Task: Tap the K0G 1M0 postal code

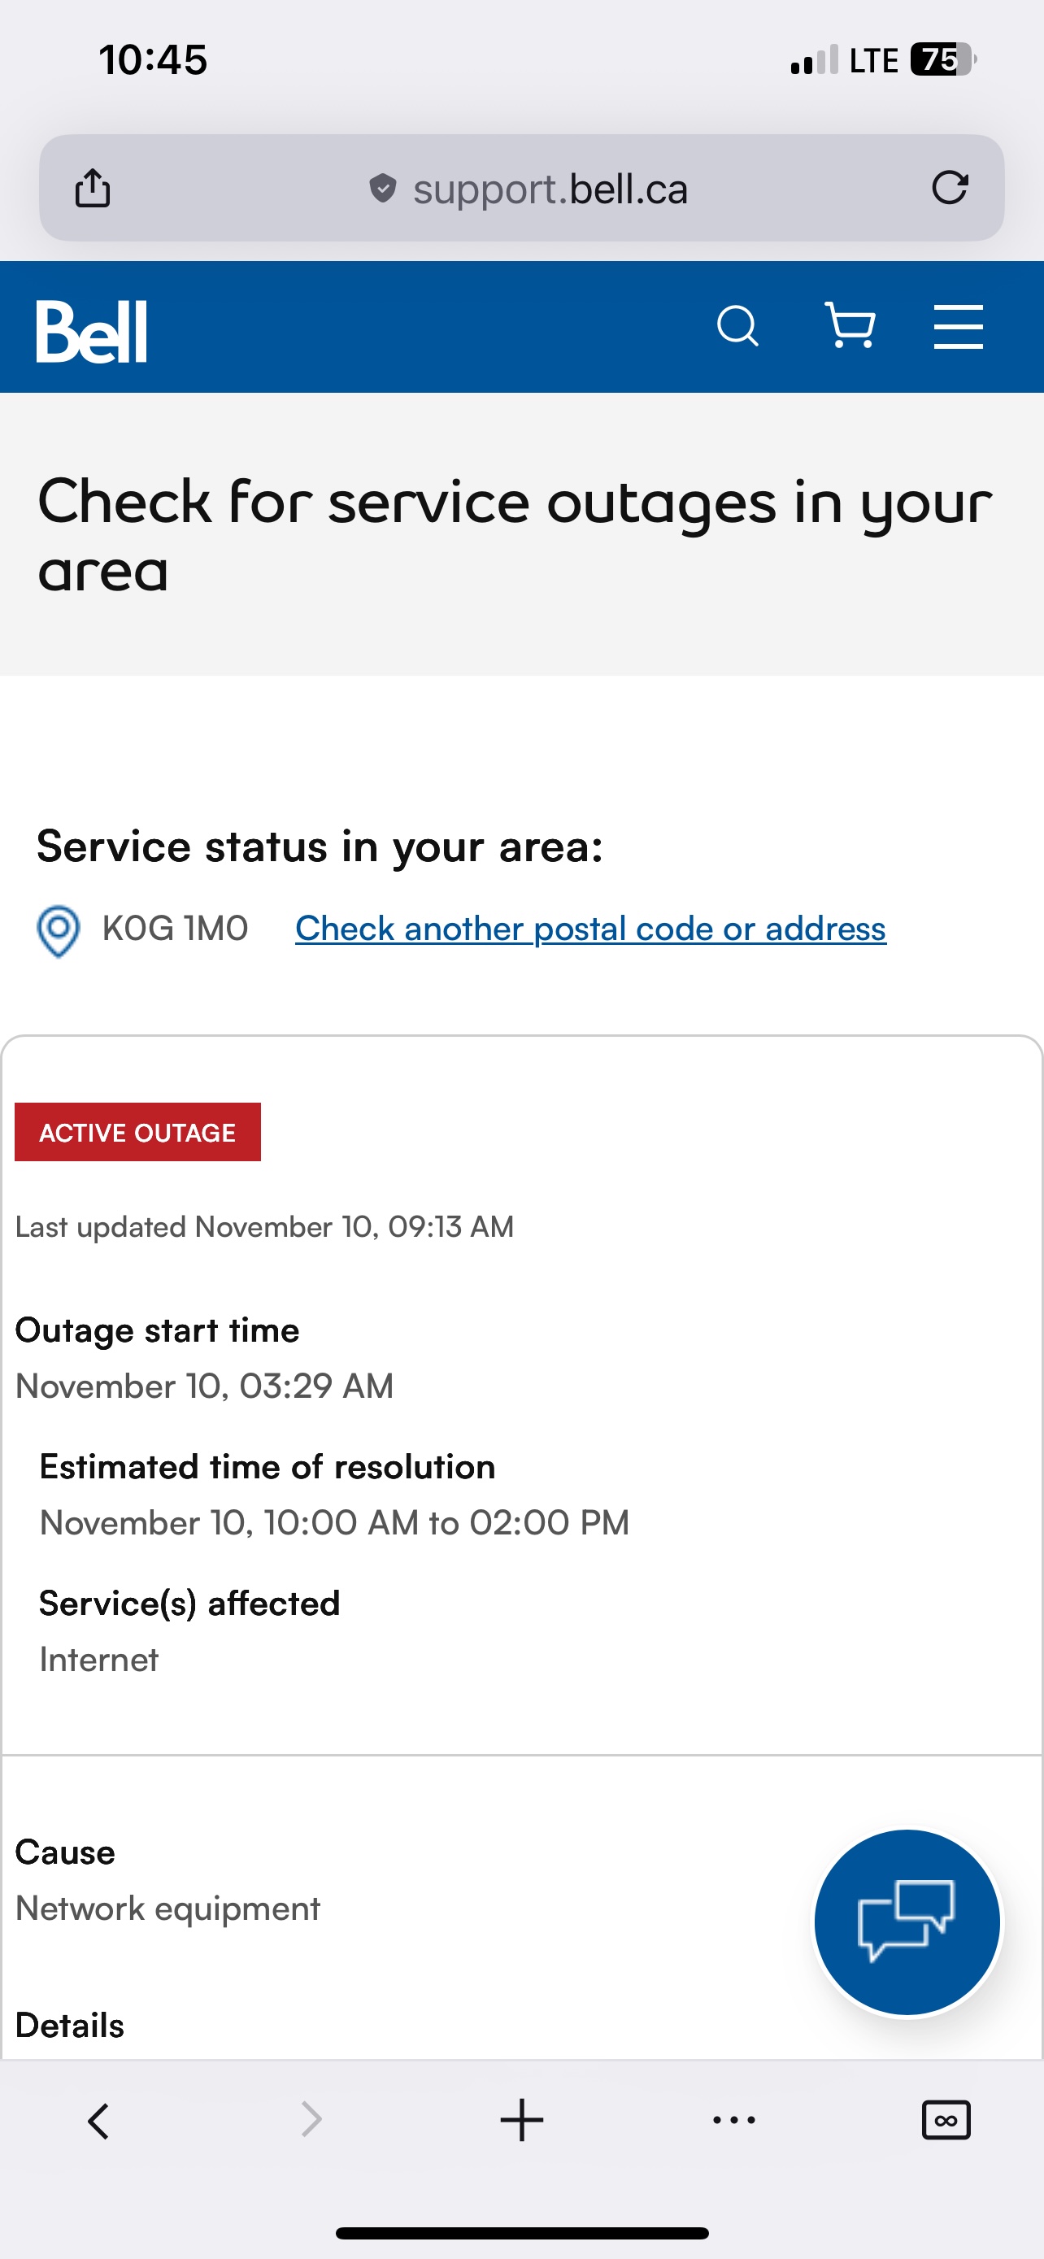Action: tap(176, 929)
